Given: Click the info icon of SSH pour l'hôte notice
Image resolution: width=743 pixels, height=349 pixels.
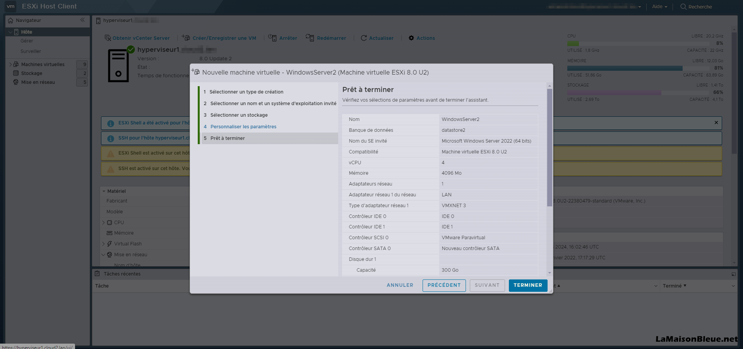Looking at the screenshot, I should click(x=110, y=138).
